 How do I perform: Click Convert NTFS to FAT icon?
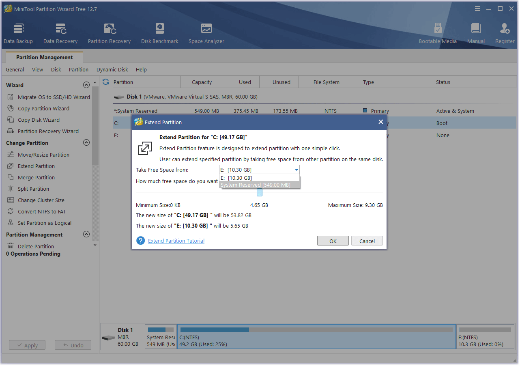(x=11, y=211)
